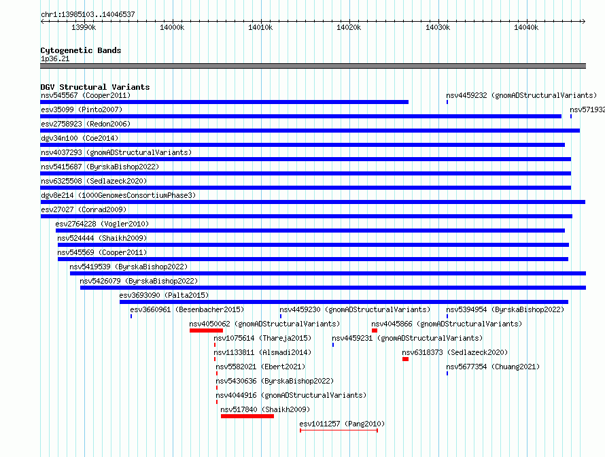This screenshot has height=457, width=605.
Task: Open dgv8e214 (1000GenomesConsortiumPhase3) label
Action: coord(118,195)
